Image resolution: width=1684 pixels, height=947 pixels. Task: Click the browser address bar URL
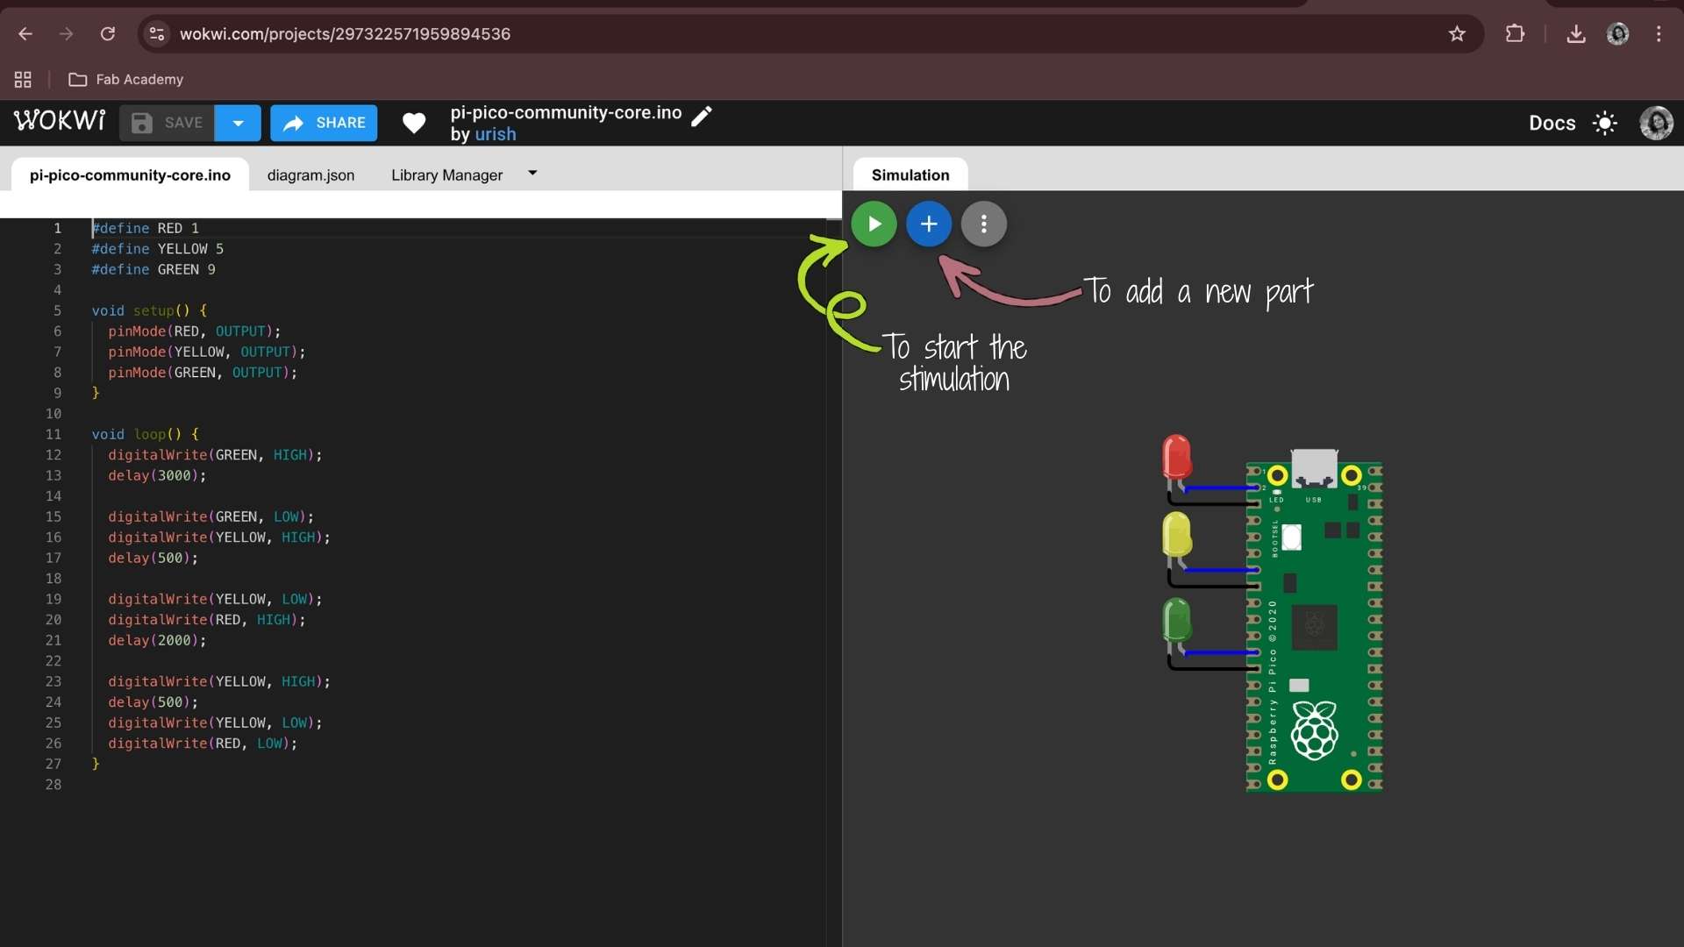(x=345, y=34)
